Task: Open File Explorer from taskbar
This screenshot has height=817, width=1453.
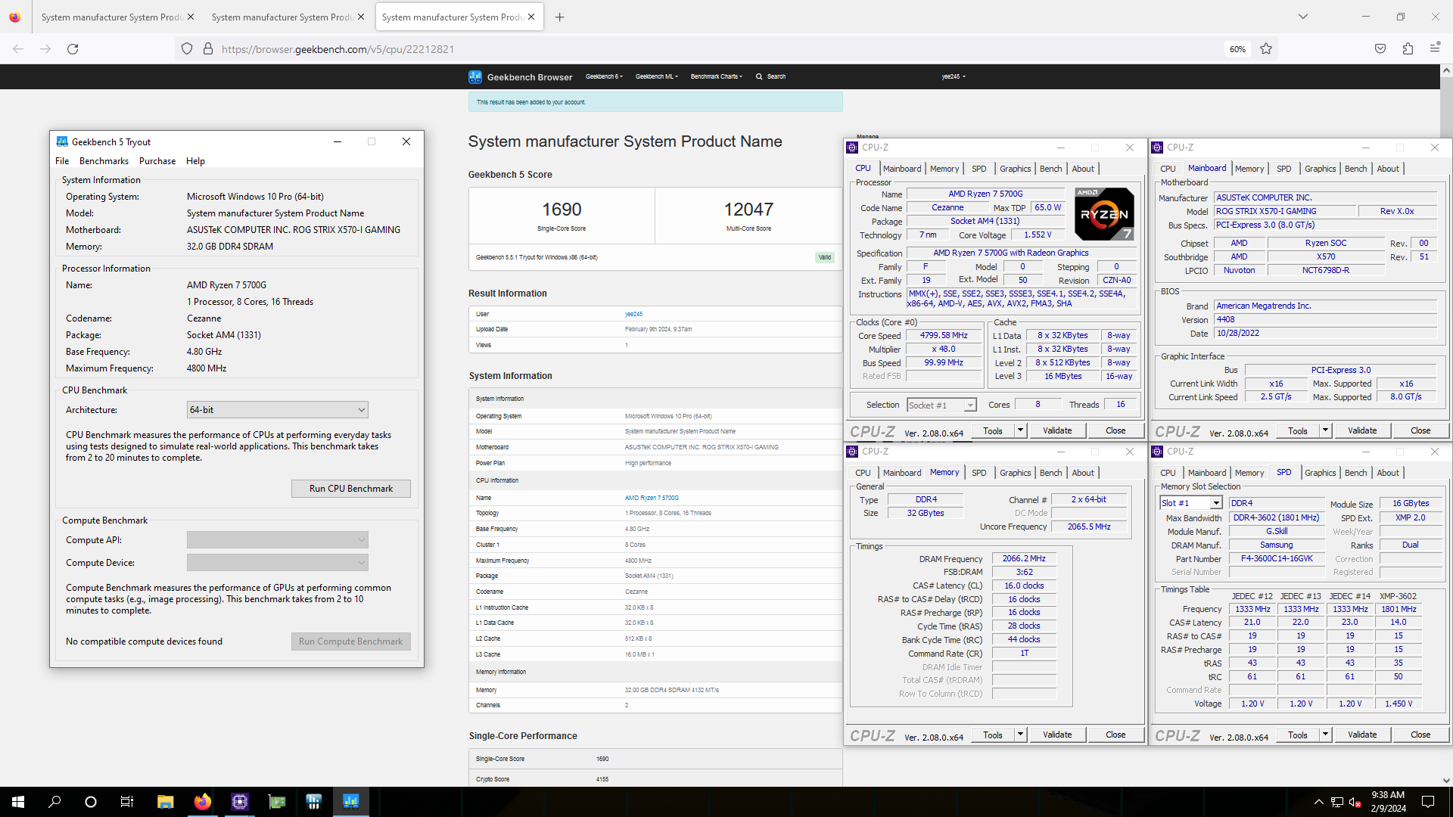Action: 165,802
